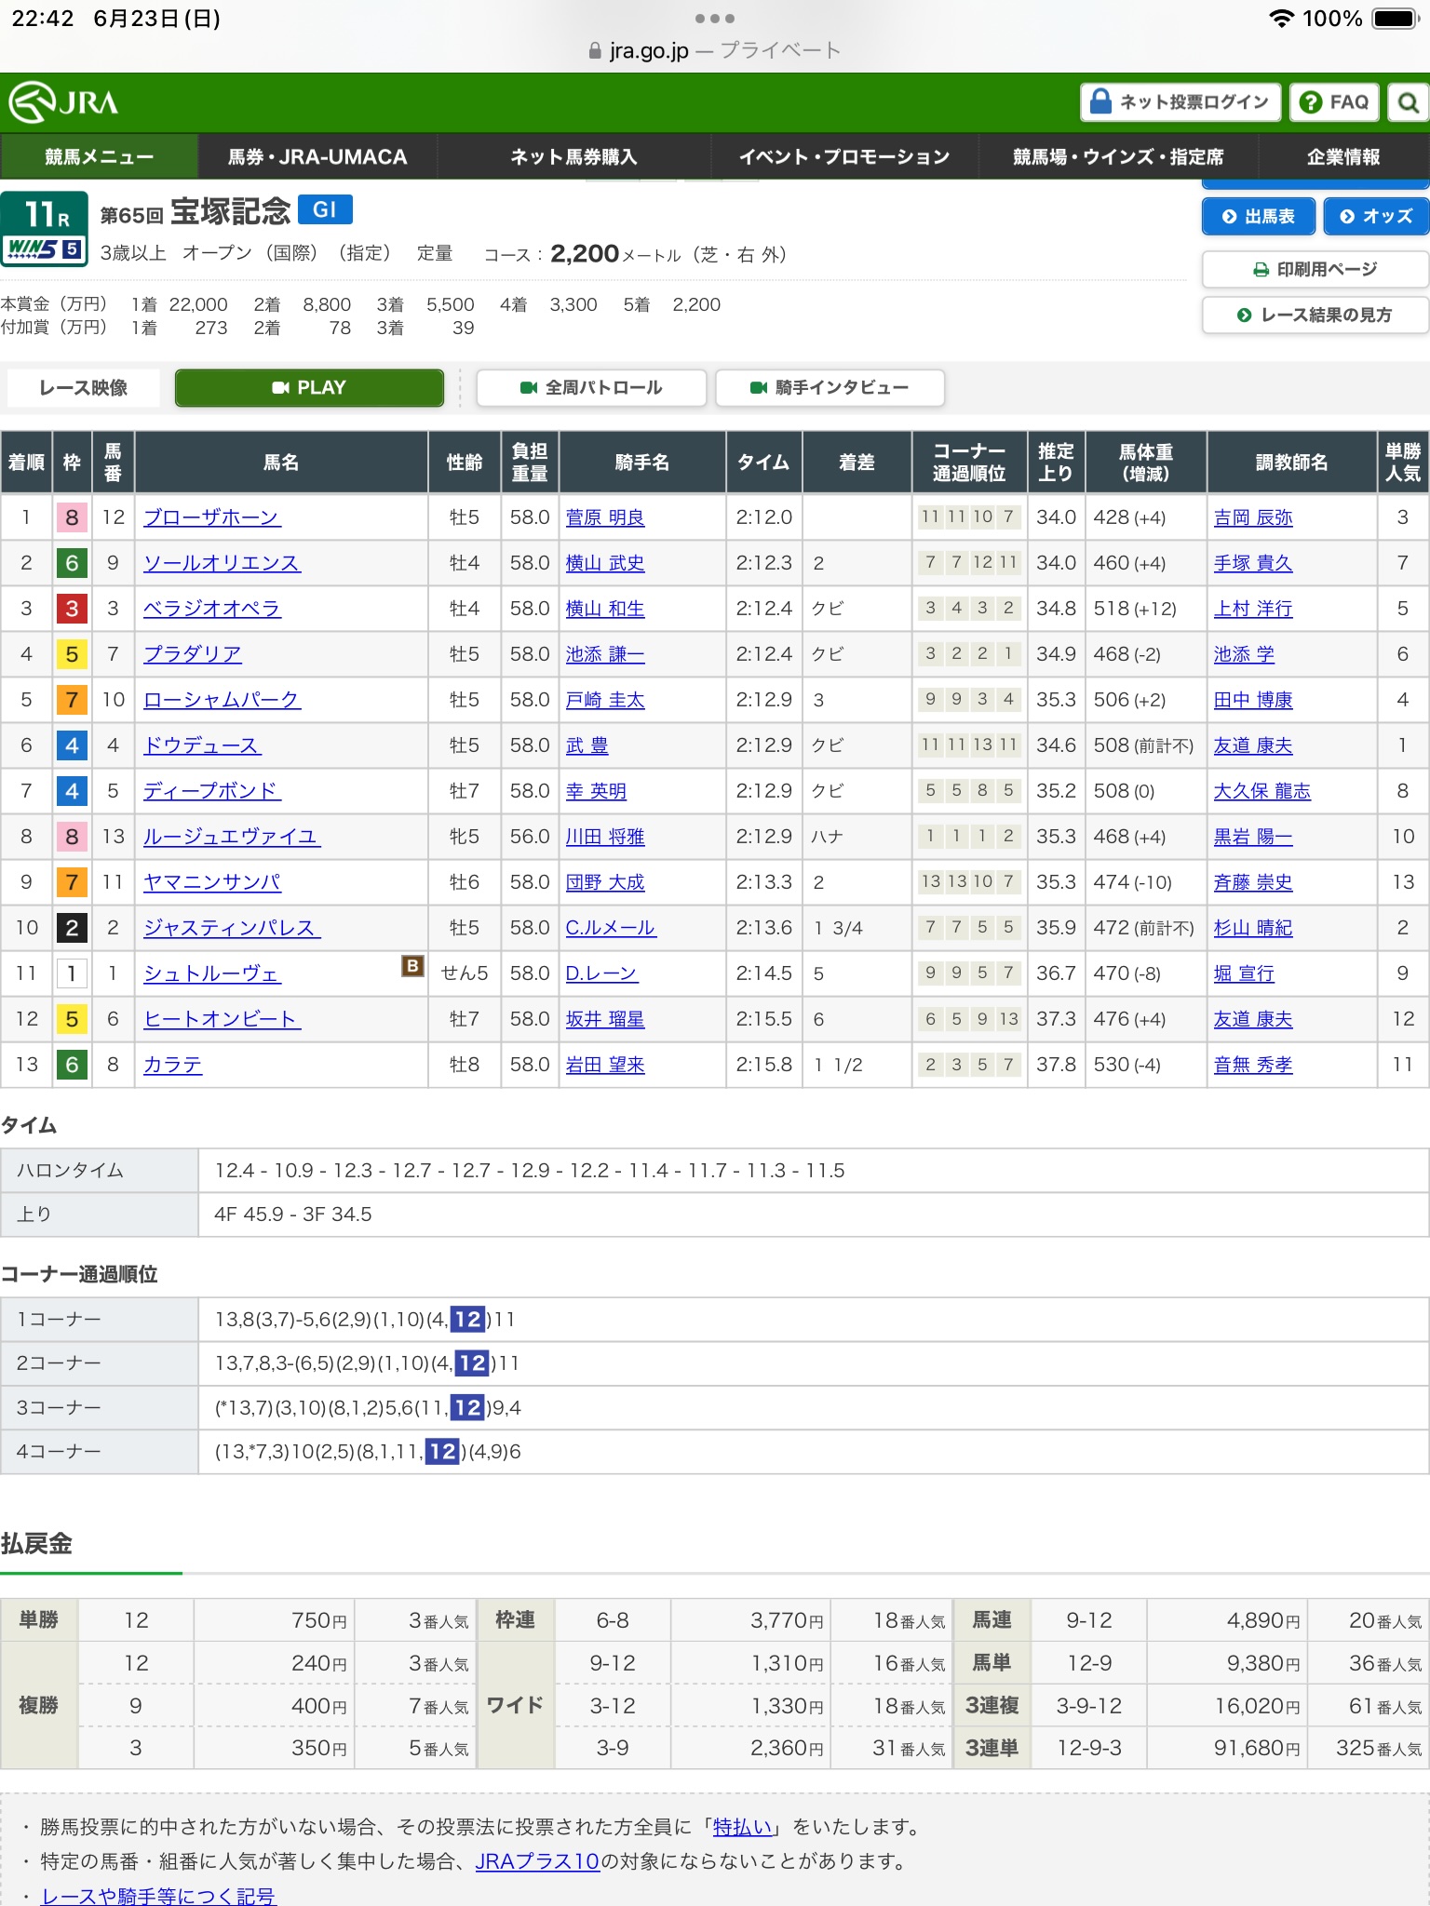Screen dimensions: 1430x1906
Task: Open jockey 戸崎 圭太 link
Action: [x=605, y=700]
